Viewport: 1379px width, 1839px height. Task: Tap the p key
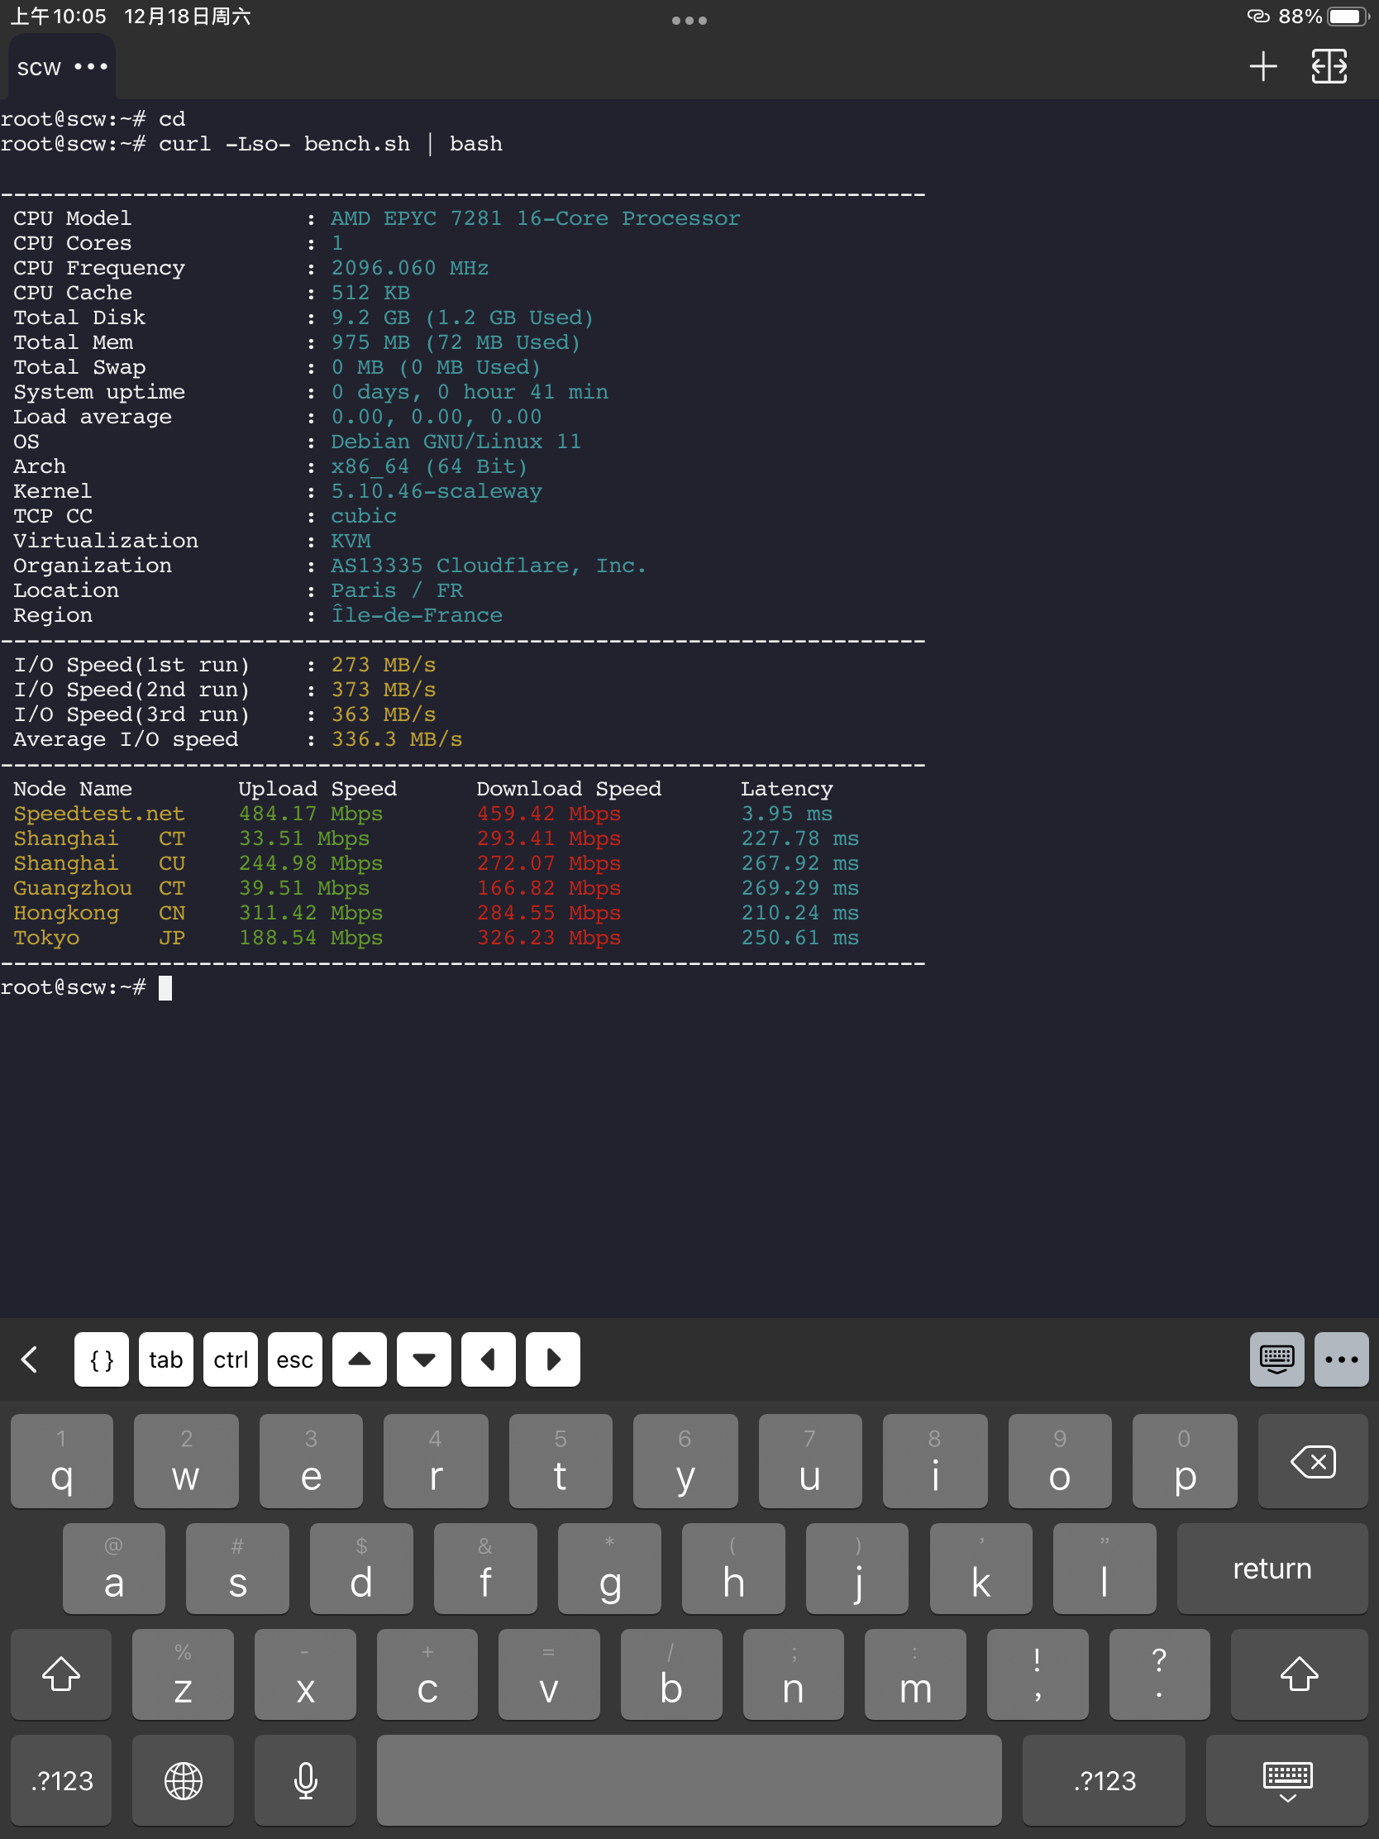[1185, 1461]
